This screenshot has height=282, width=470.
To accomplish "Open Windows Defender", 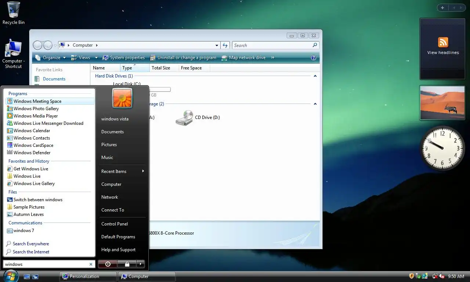I will coord(50,153).
